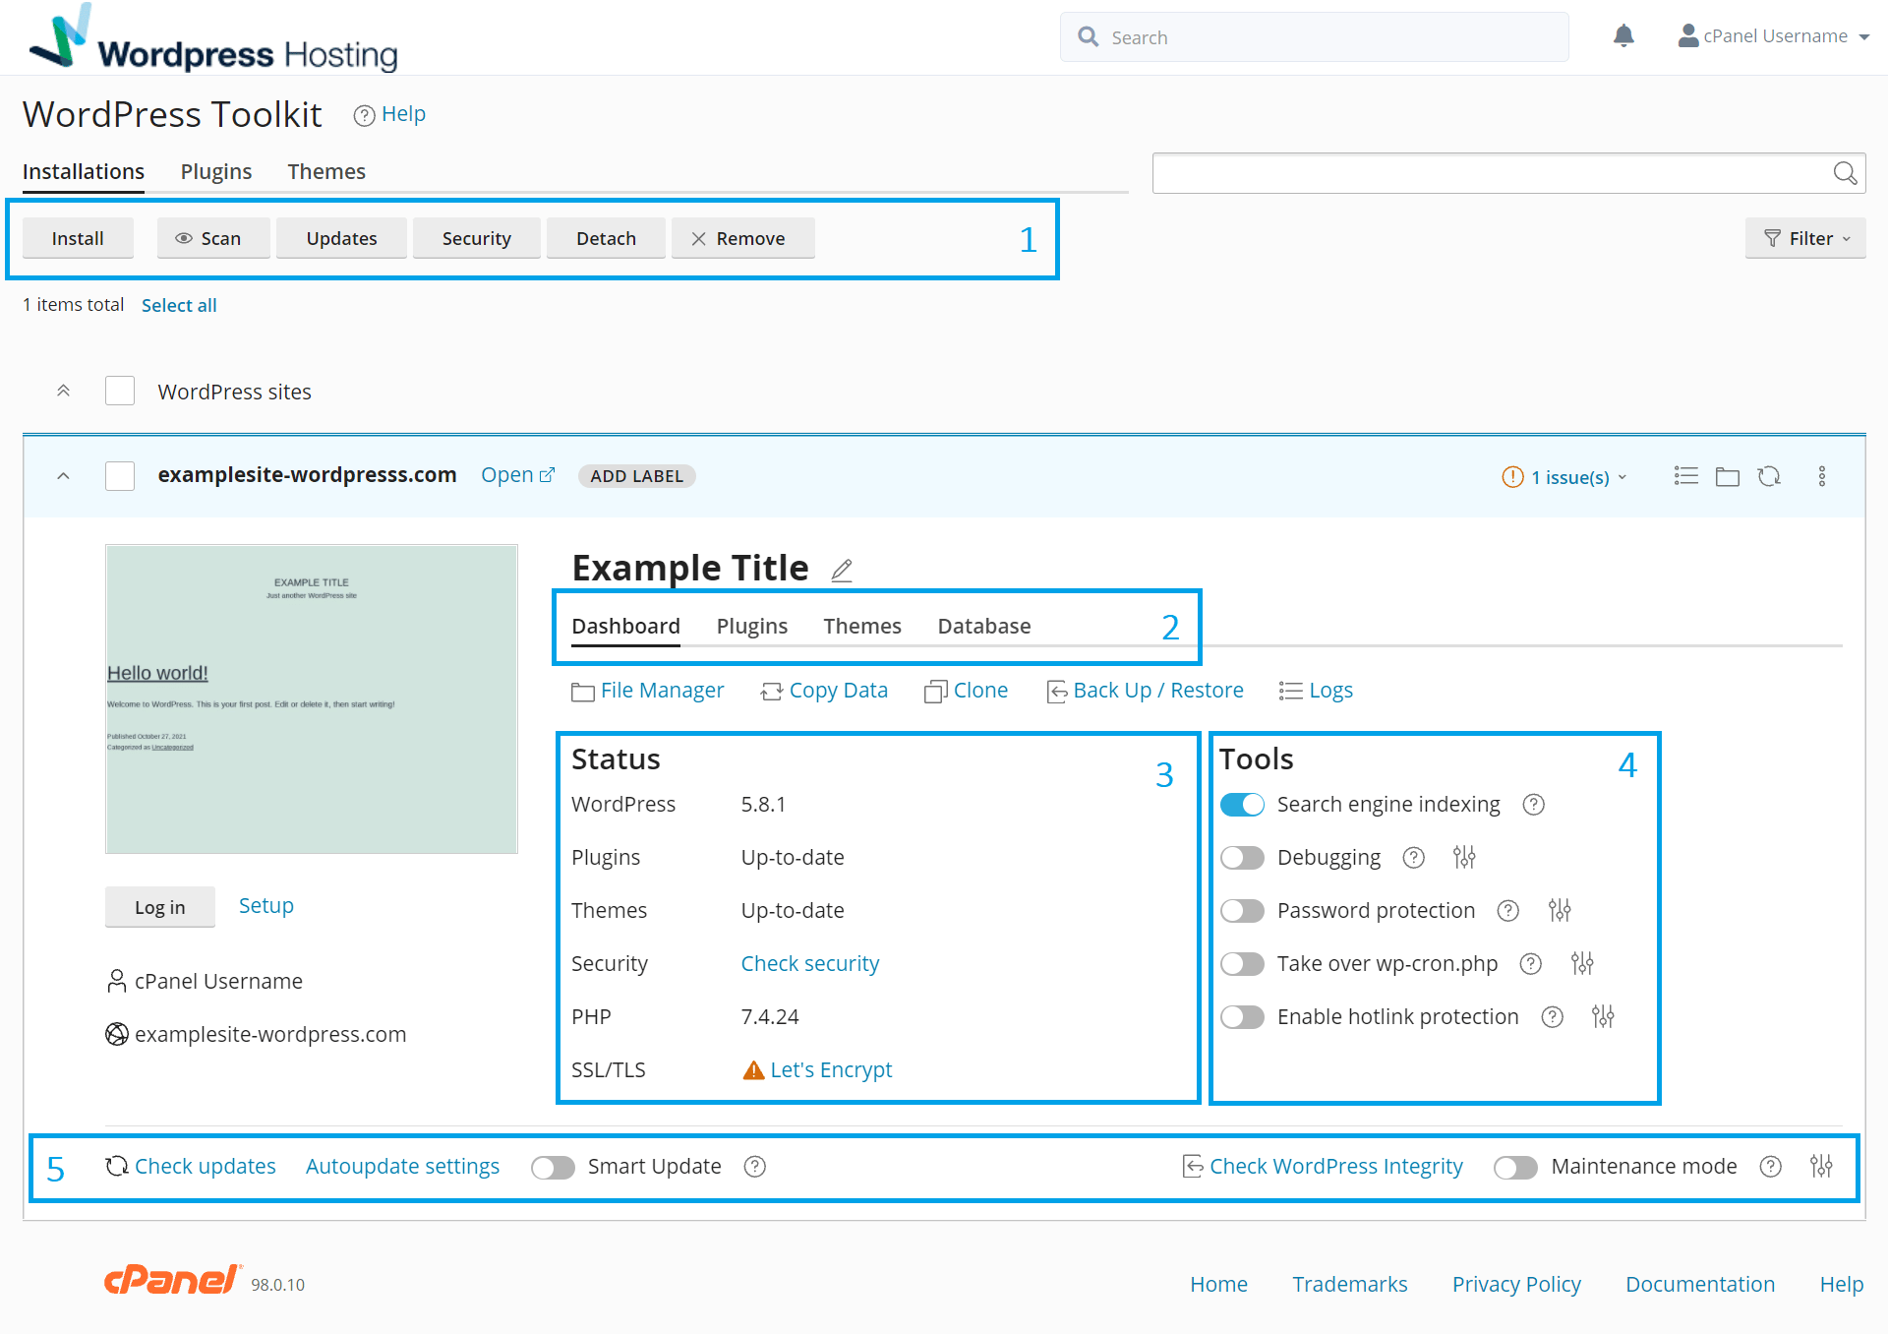This screenshot has height=1334, width=1888.
Task: Toggle Search engine indexing off
Action: (x=1242, y=805)
